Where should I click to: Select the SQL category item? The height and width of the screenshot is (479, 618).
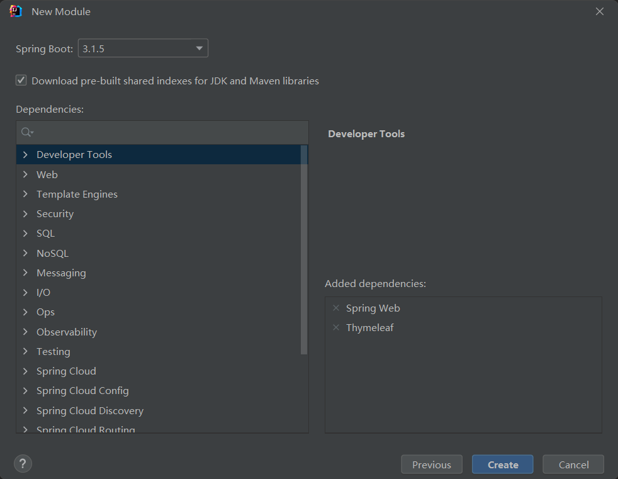point(45,234)
